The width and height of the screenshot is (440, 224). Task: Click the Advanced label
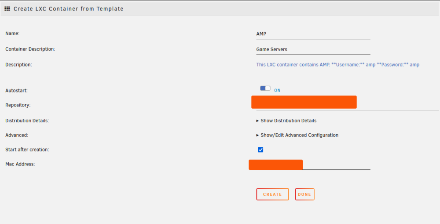[17, 135]
